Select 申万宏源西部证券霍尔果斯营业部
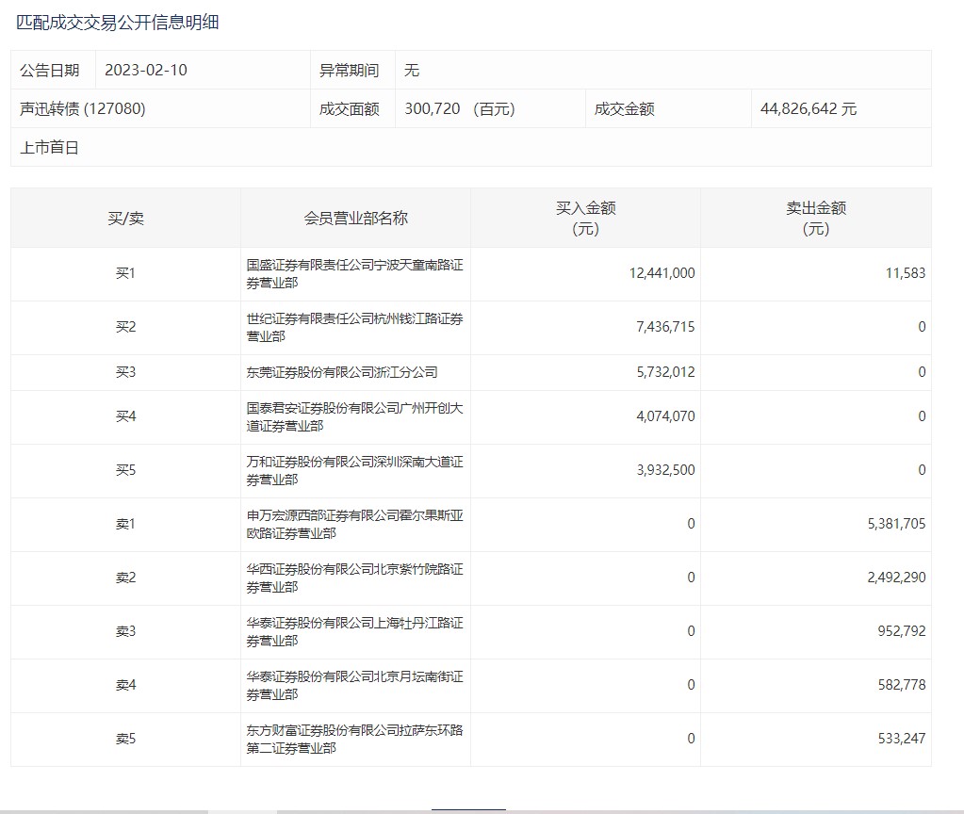 354,525
